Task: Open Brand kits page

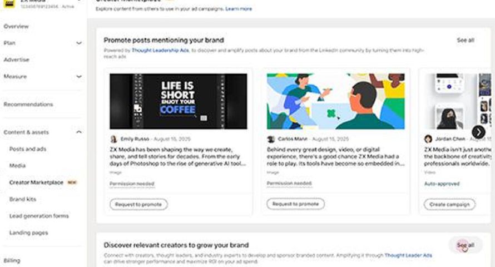Action: (23, 199)
